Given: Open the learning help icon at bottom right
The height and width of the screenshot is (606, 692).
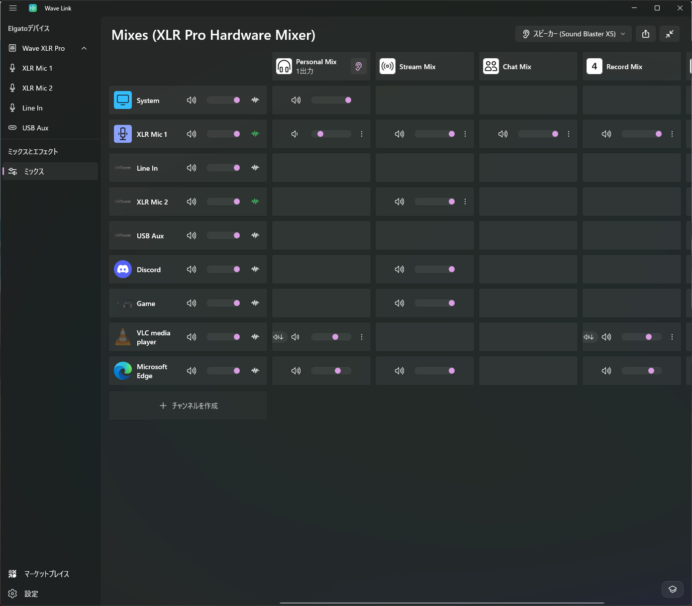Looking at the screenshot, I should coord(673,589).
